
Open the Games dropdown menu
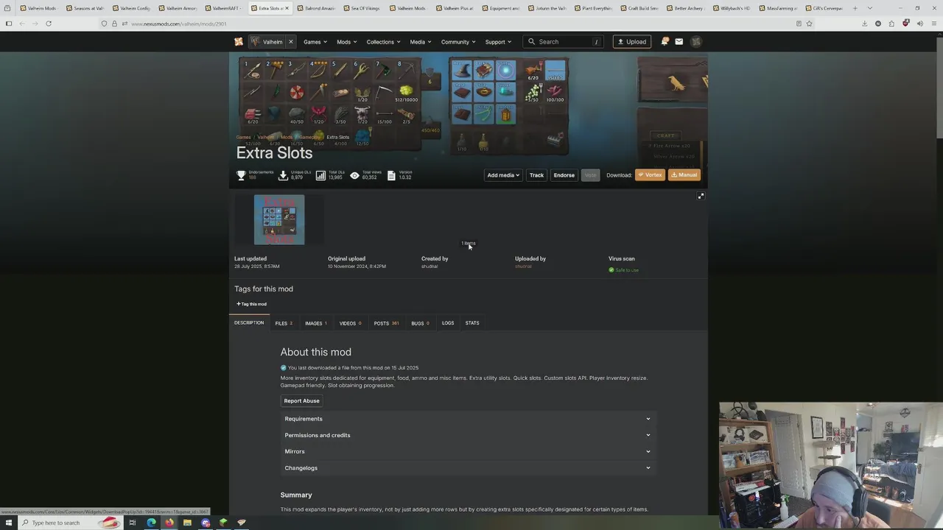coord(315,42)
